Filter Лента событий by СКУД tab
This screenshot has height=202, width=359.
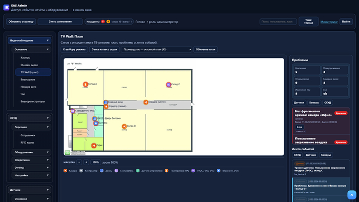click(x=297, y=155)
